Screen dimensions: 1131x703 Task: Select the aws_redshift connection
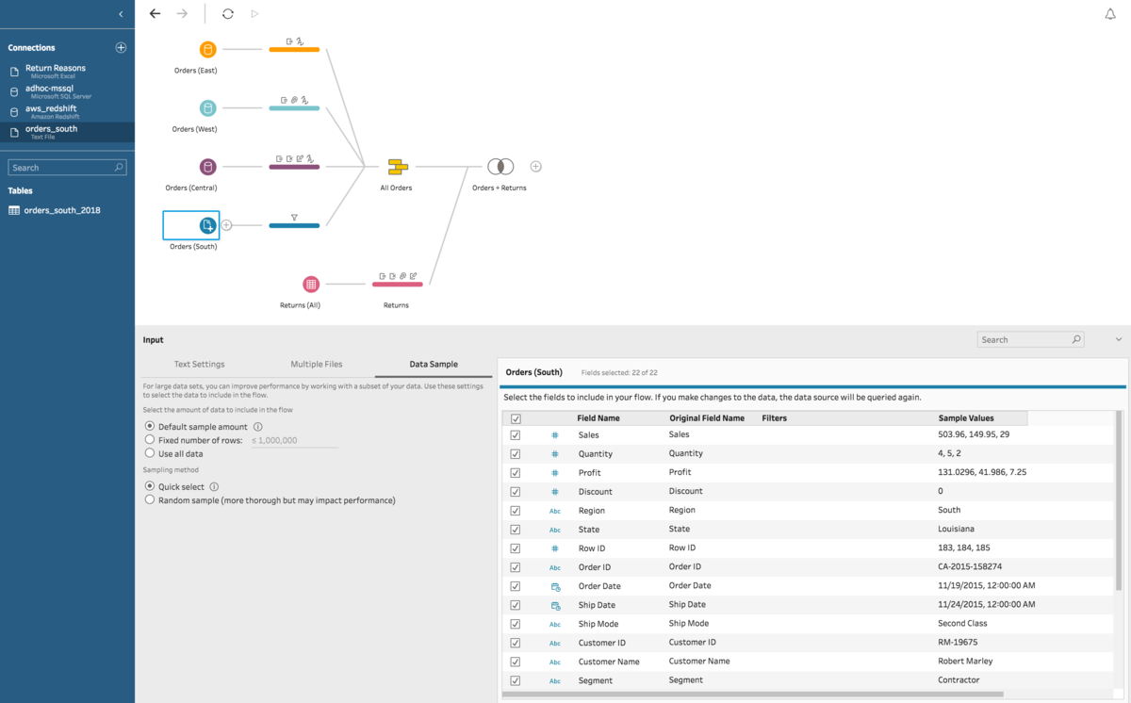[x=67, y=111]
